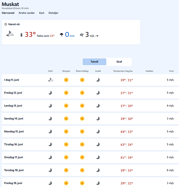Click Torsdag 18. juni night moon icon
Screen dimensions: 179x187
50,170
